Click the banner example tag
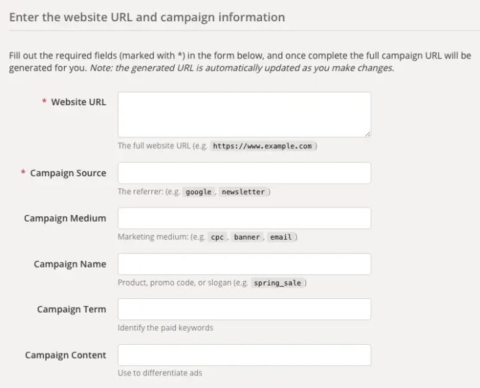Image resolution: width=480 pixels, height=388 pixels. [x=247, y=237]
